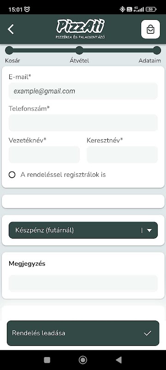Click the dropdown arrow on payment selector
The width and height of the screenshot is (166, 370).
[149, 230]
